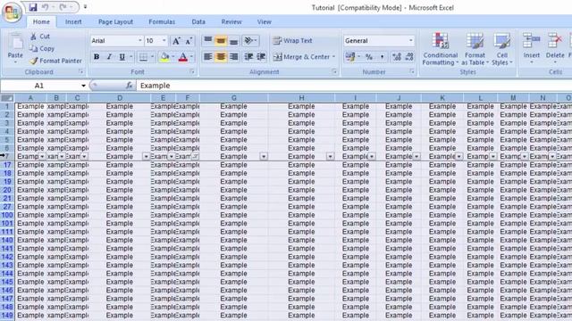Decrease font size with Shrink Font

click(x=189, y=41)
